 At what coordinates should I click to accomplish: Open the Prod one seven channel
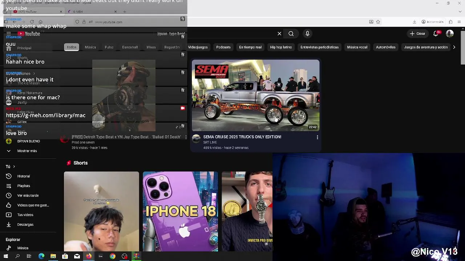[83, 142]
